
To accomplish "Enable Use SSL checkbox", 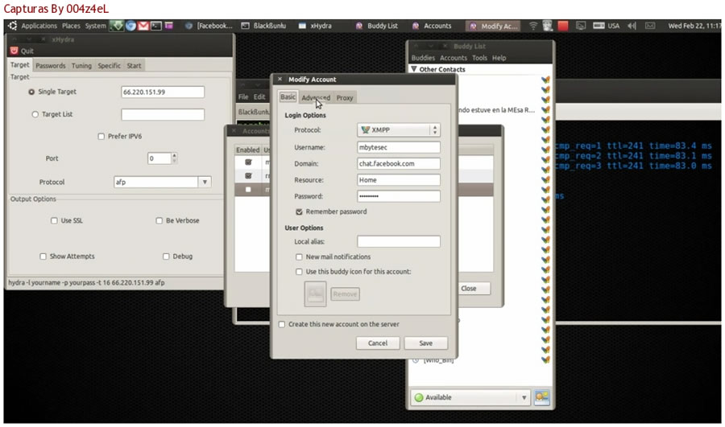I will pyautogui.click(x=54, y=220).
